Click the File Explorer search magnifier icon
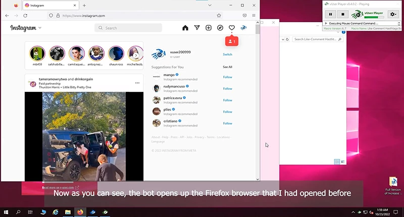This screenshot has height=217, width=404. (340, 39)
